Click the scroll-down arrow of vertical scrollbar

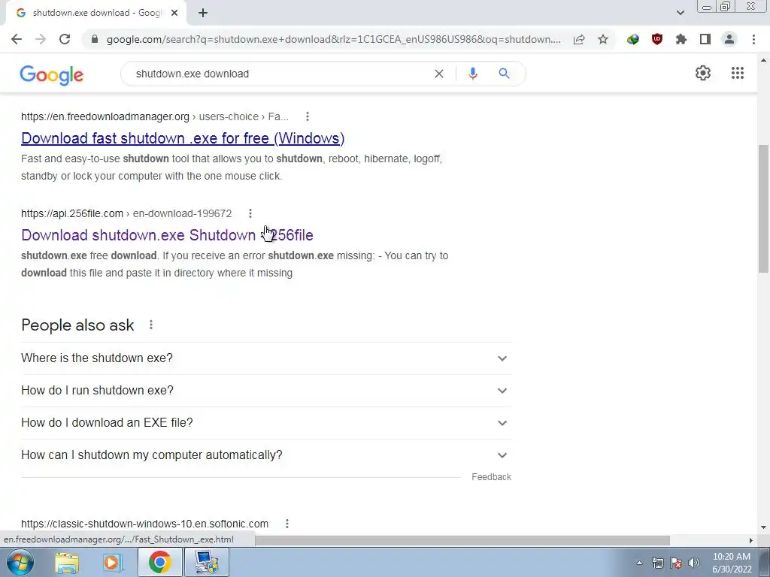coord(763,527)
